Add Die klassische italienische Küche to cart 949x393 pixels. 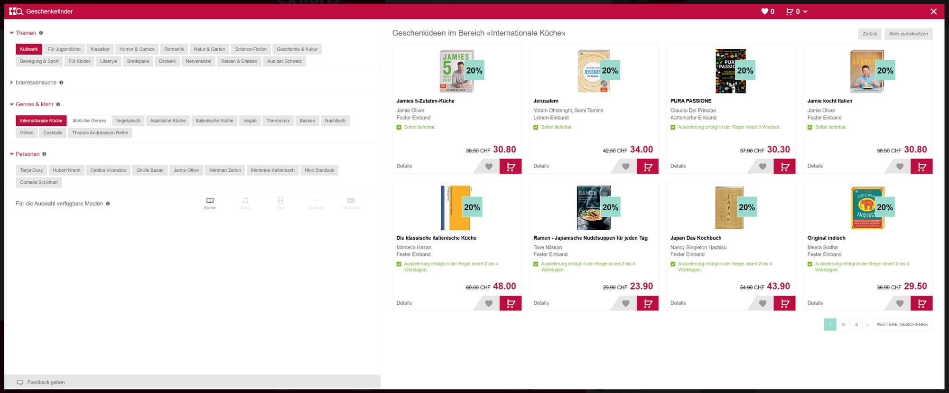coord(511,303)
